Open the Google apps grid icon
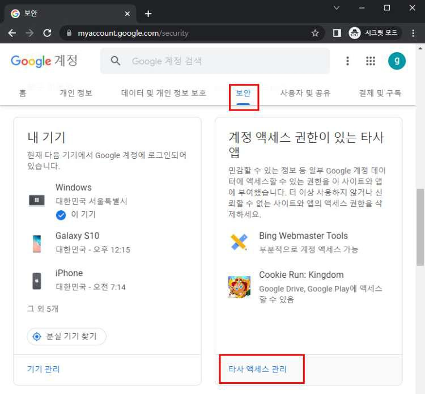425x394 pixels. (x=370, y=61)
